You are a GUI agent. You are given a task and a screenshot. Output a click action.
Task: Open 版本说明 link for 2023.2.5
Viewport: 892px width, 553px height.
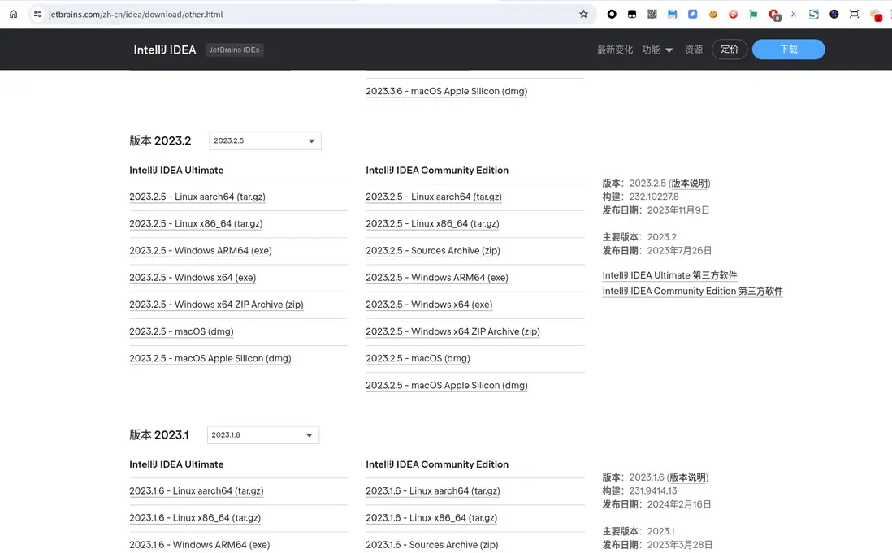coord(689,183)
